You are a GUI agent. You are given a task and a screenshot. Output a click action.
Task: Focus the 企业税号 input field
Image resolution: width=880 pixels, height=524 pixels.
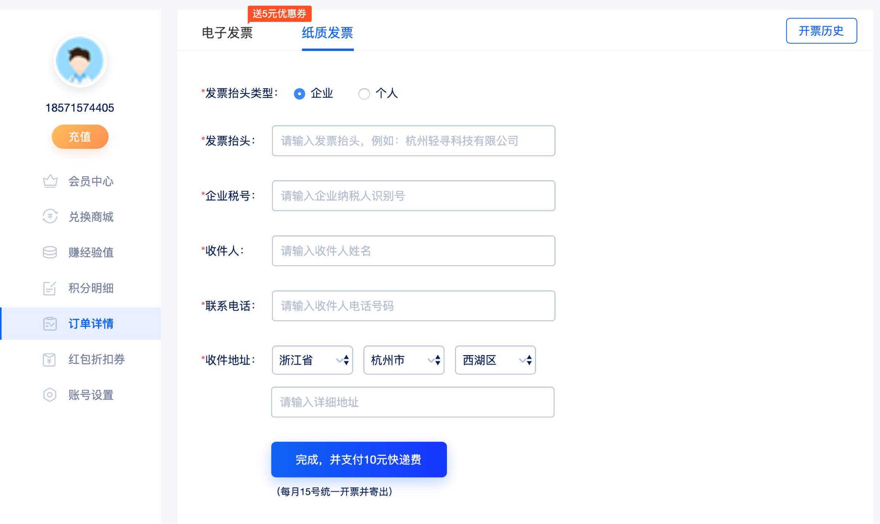(x=414, y=196)
